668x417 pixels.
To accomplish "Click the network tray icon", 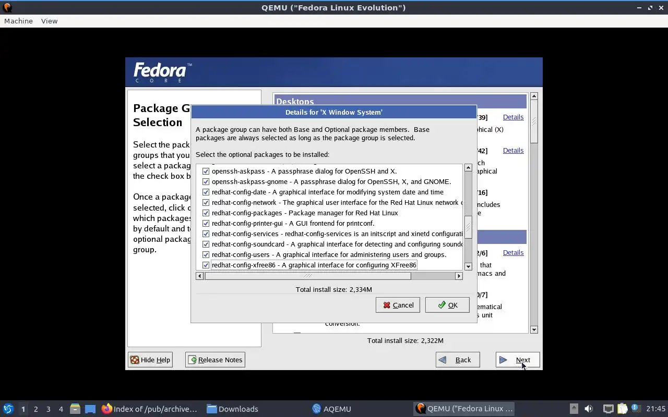I will (x=608, y=409).
